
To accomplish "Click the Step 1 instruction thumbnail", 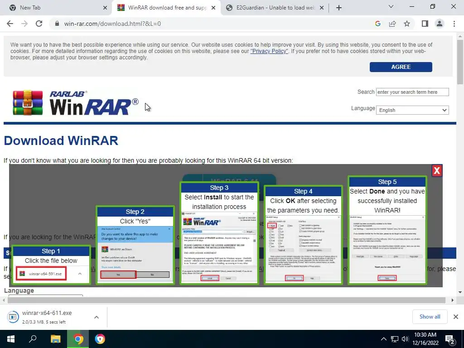I will pyautogui.click(x=51, y=265).
